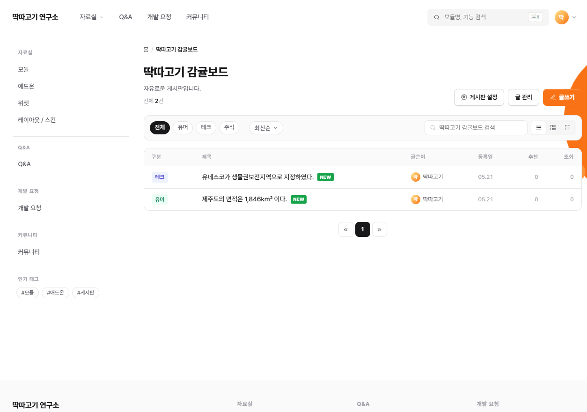
Task: Click author name 딱따고기 in 제주도 row
Action: [433, 199]
